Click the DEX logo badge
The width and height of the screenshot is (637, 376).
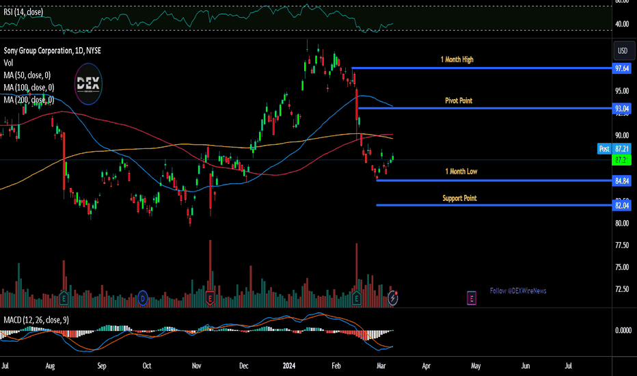[x=88, y=84]
